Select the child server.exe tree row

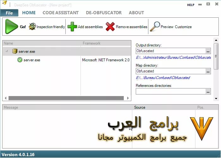[x=67, y=60]
